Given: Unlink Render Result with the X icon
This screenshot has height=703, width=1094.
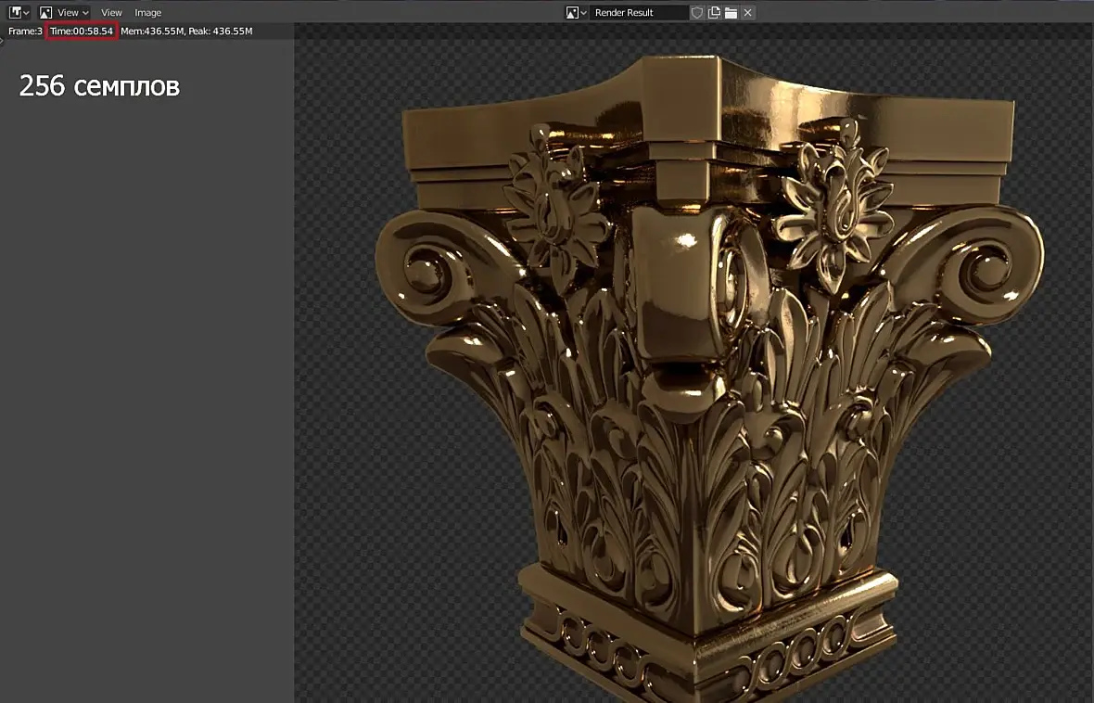Looking at the screenshot, I should 747,12.
